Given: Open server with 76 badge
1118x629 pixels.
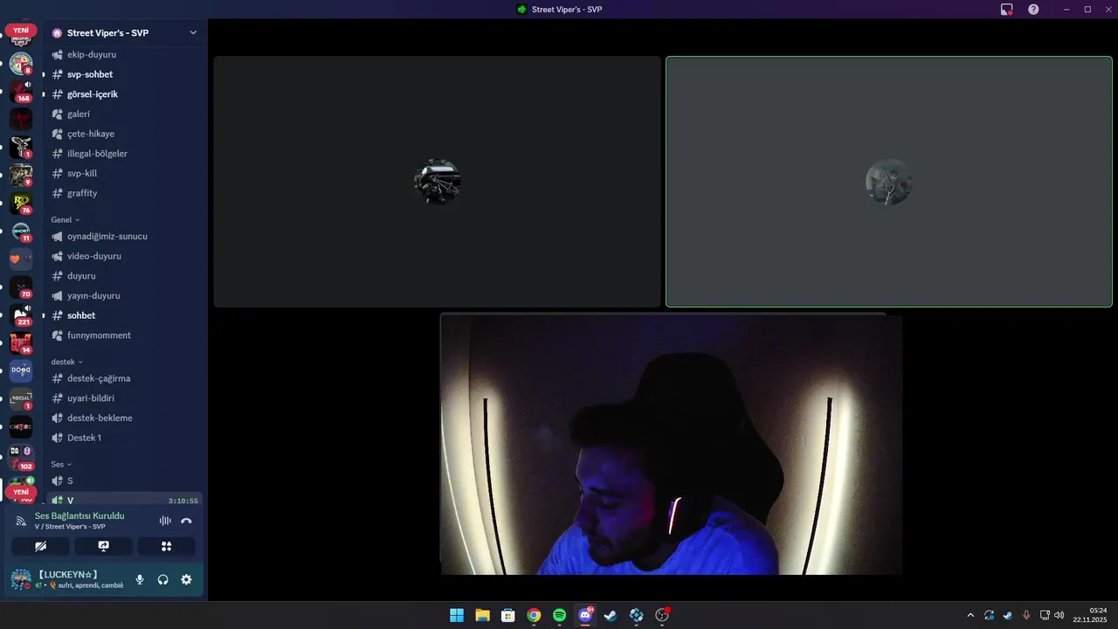Looking at the screenshot, I should 21,204.
